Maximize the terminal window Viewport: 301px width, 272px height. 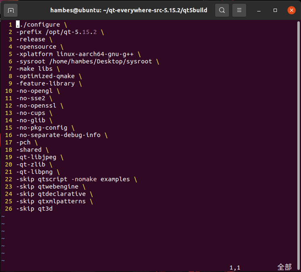coord(276,10)
